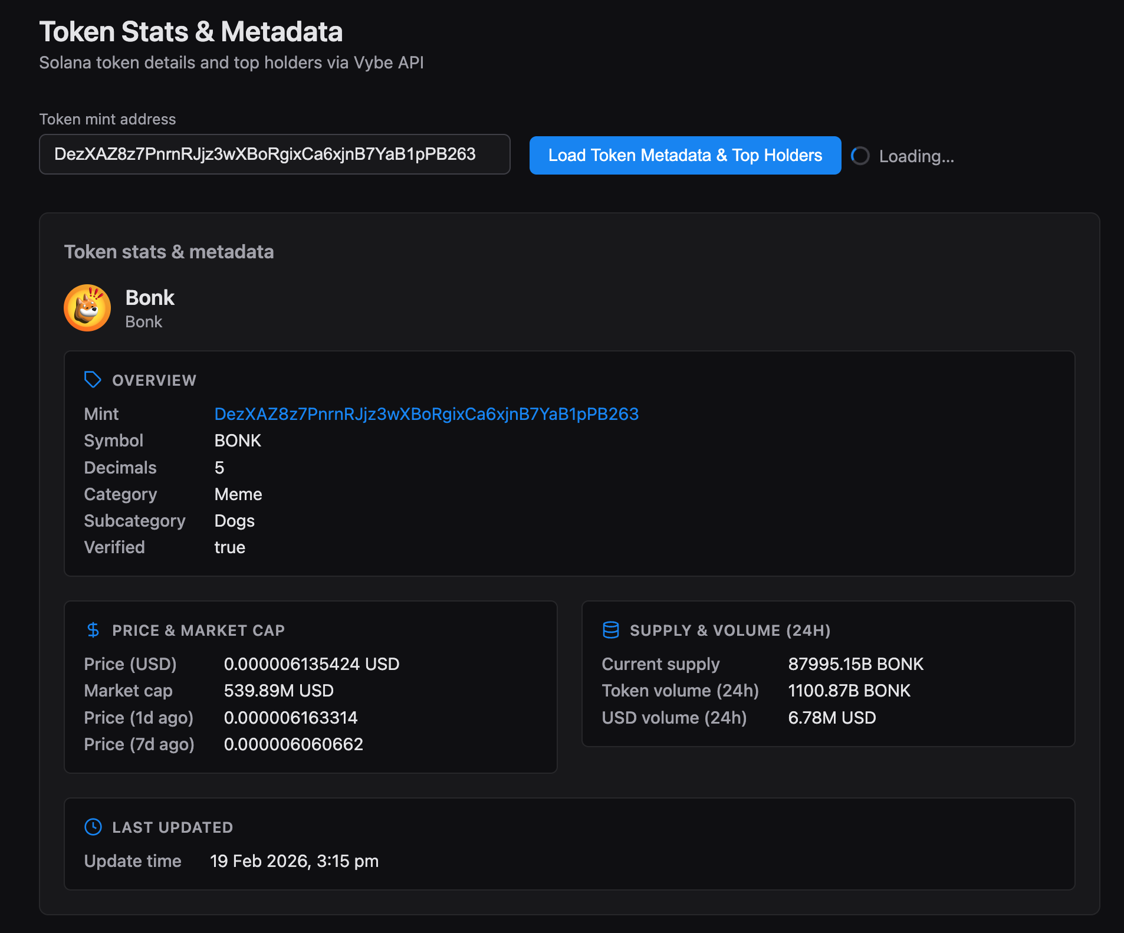1124x933 pixels.
Task: Click the PRICE & MARKET CAP section title
Action: (199, 630)
